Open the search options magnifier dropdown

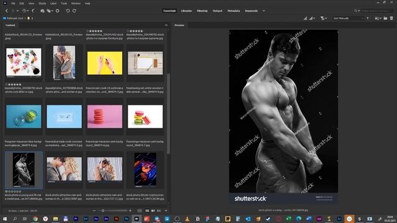click(x=357, y=11)
